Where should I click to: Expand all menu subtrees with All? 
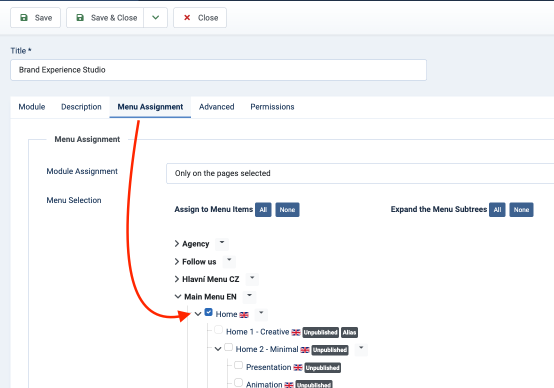coord(497,210)
